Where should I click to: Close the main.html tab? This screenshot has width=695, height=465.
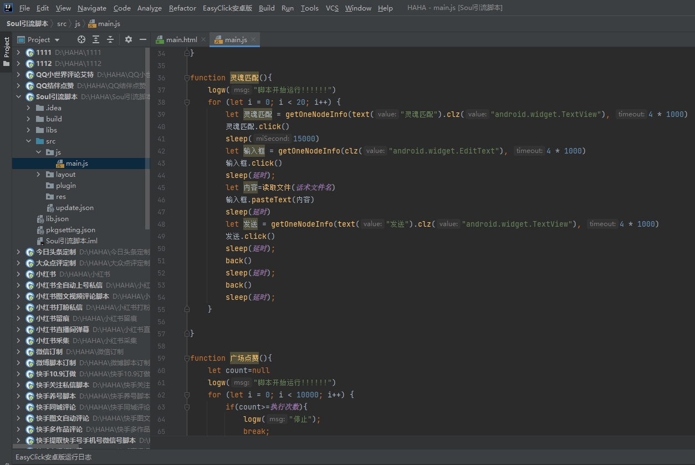pyautogui.click(x=203, y=39)
